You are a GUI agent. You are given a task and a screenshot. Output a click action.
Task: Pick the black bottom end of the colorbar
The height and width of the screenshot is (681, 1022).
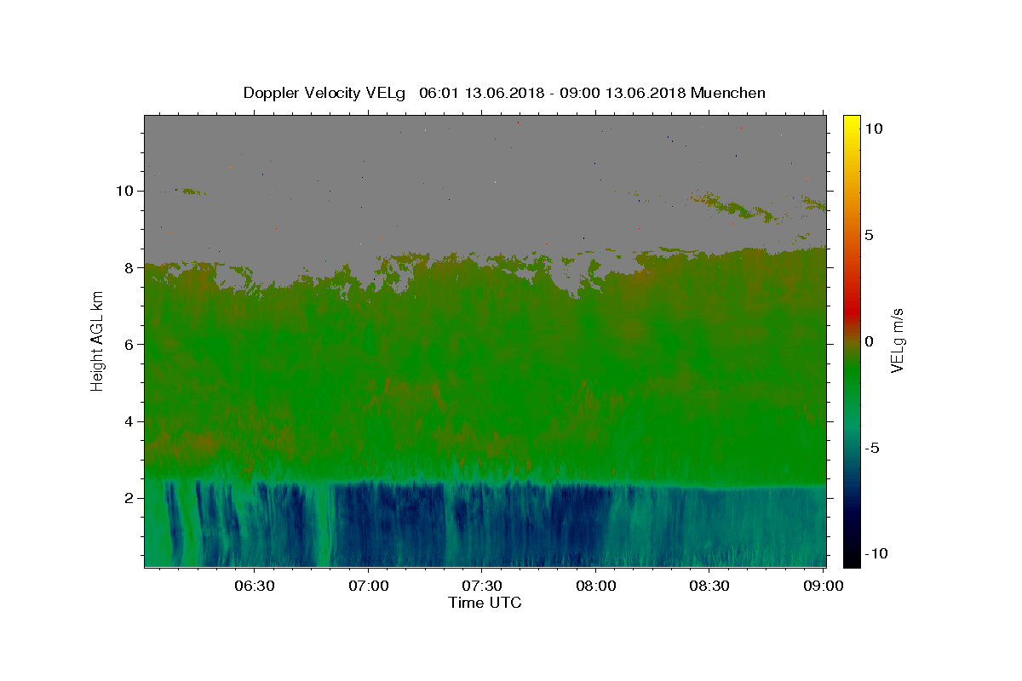click(852, 561)
